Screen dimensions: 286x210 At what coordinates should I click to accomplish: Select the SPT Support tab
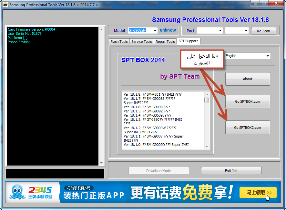[x=188, y=41]
